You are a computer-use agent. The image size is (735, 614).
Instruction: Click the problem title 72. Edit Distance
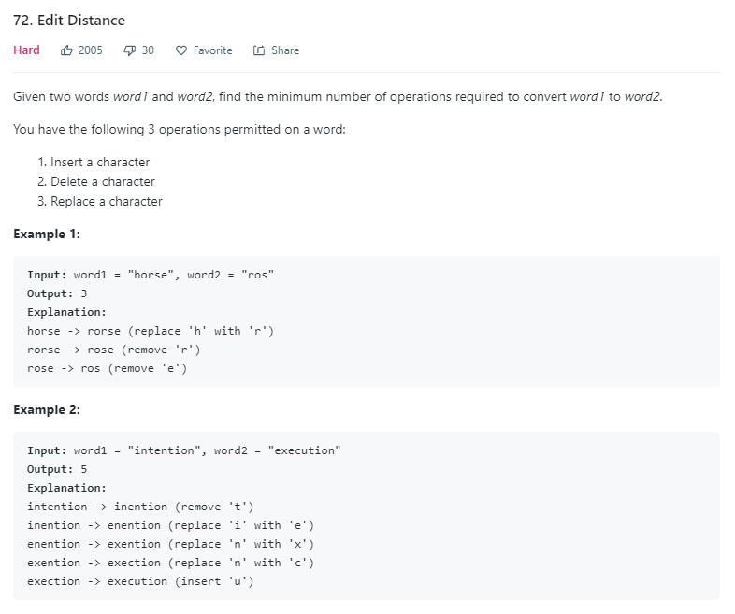[69, 20]
